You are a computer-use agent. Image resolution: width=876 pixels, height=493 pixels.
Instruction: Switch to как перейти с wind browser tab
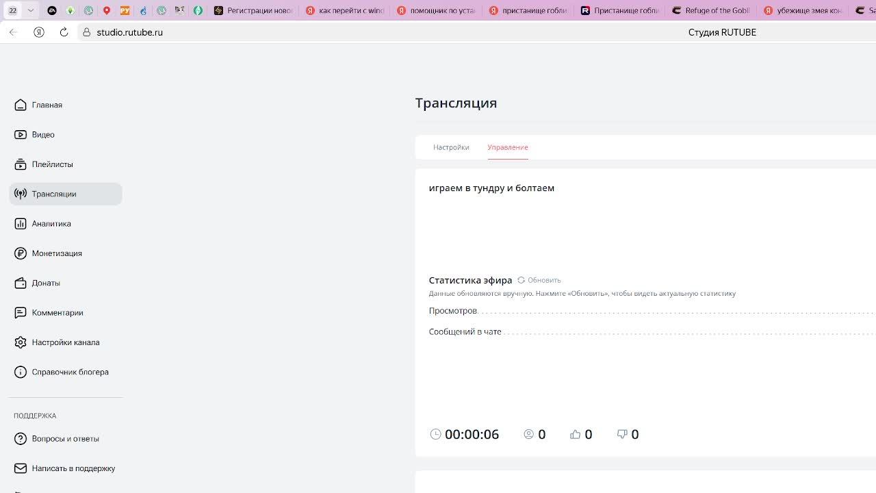coord(345,10)
